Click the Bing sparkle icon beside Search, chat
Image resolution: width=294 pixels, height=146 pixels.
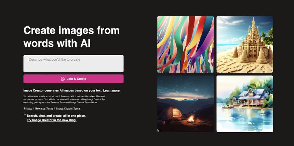click(25, 115)
